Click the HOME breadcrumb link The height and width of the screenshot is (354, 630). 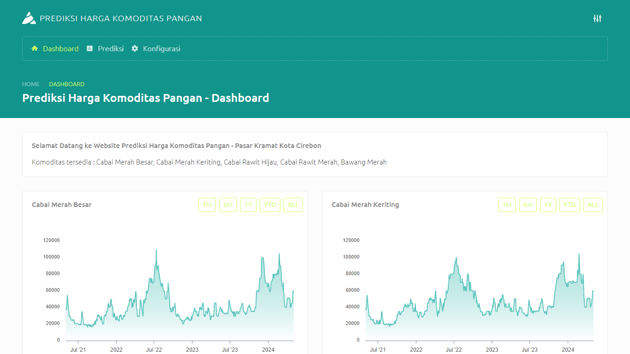tap(31, 84)
